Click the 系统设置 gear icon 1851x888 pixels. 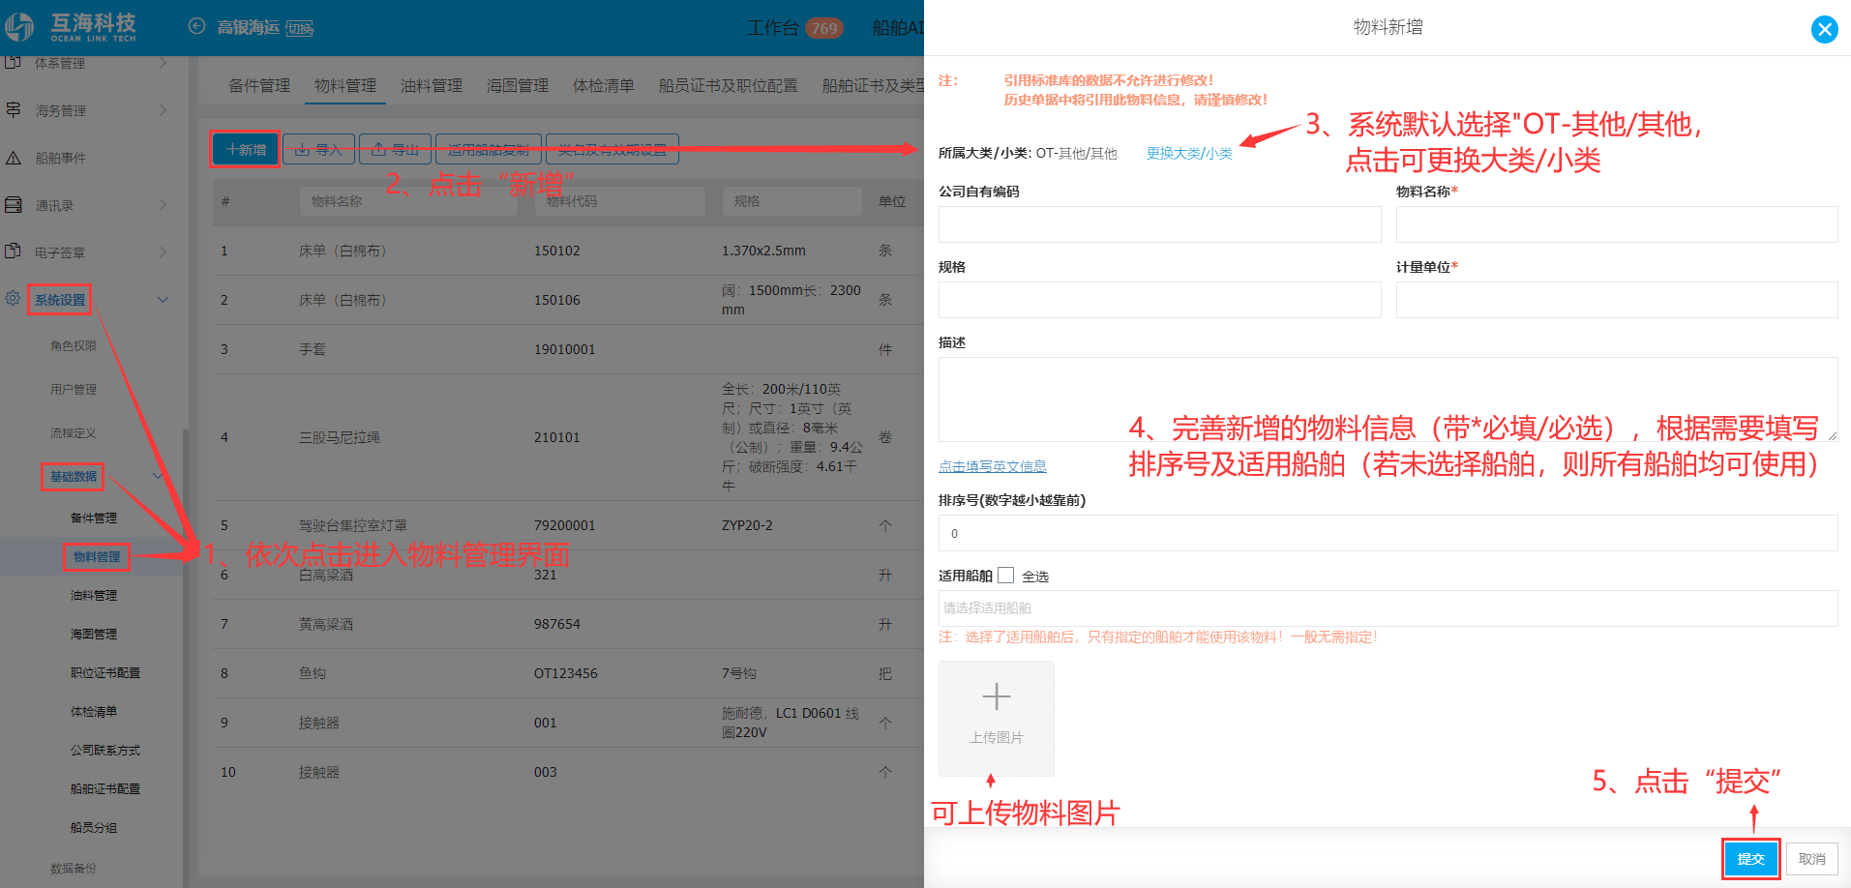pos(13,298)
